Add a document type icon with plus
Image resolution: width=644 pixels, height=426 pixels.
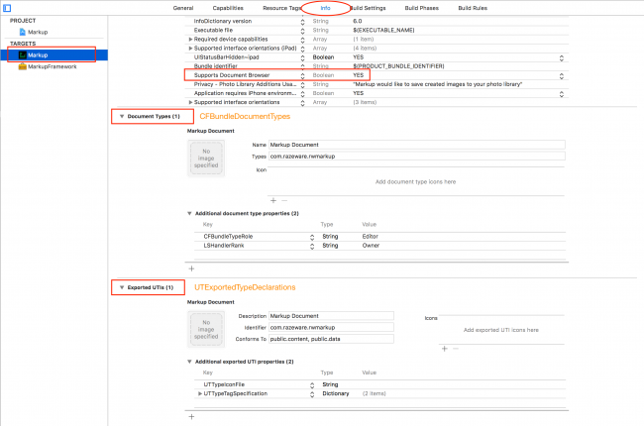click(x=272, y=199)
